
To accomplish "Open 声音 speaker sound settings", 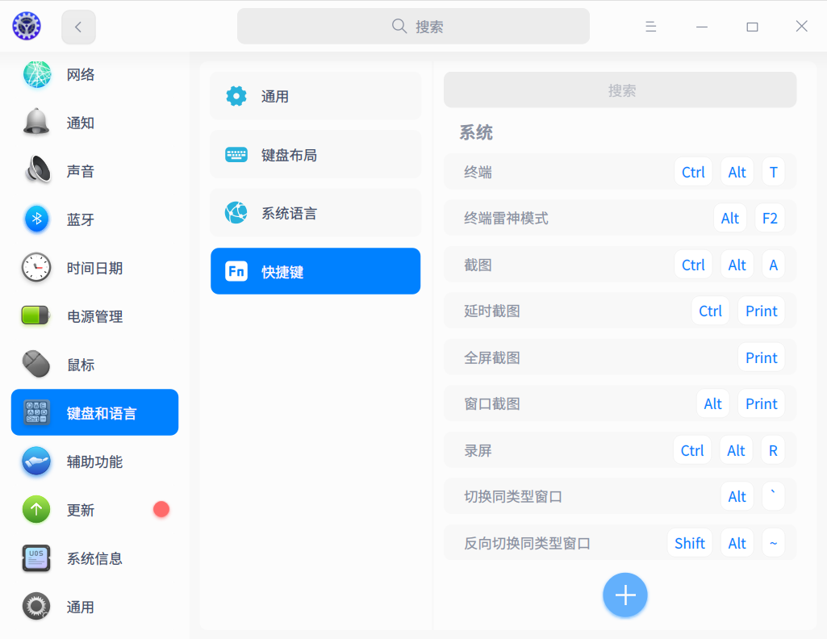I will [x=37, y=169].
